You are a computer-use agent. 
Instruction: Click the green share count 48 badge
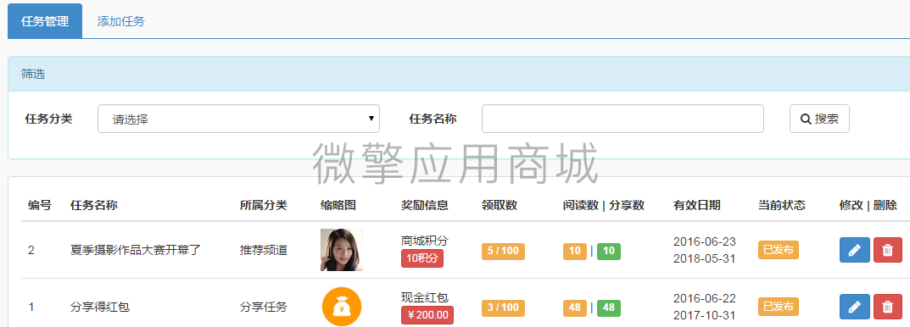[609, 308]
